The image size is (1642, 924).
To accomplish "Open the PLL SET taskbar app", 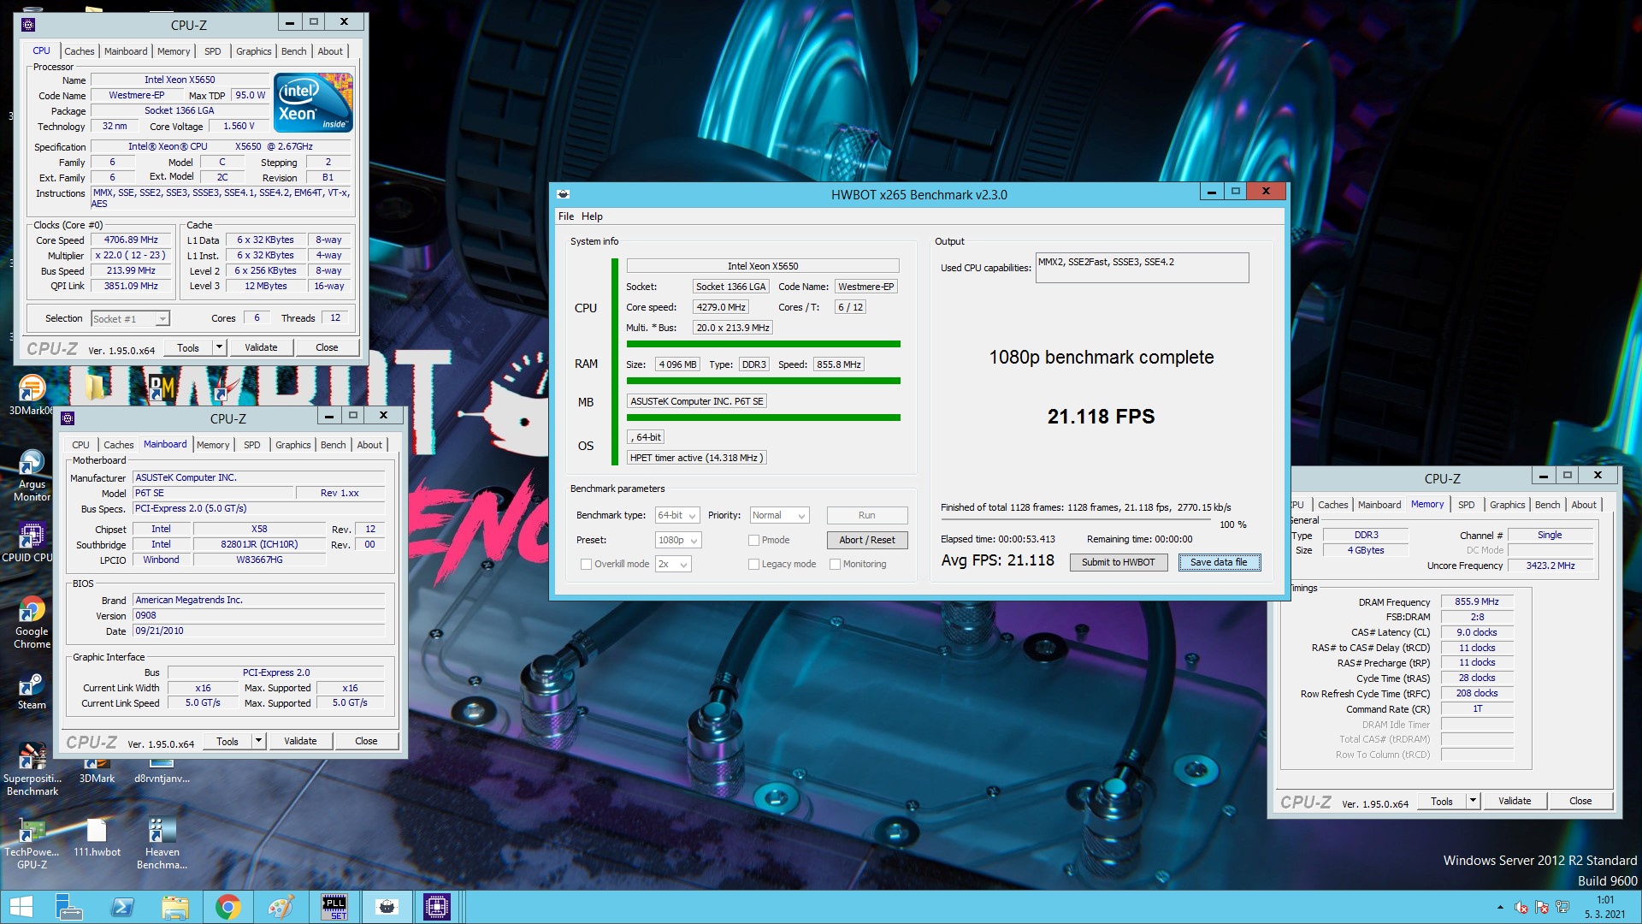I will tap(334, 907).
